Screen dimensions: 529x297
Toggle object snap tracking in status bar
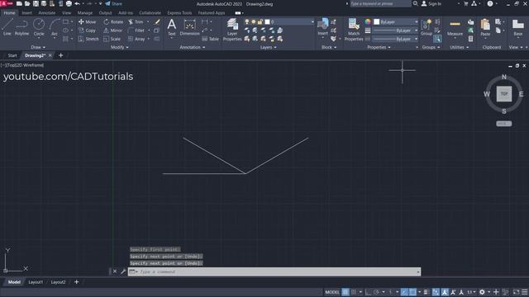[404, 292]
